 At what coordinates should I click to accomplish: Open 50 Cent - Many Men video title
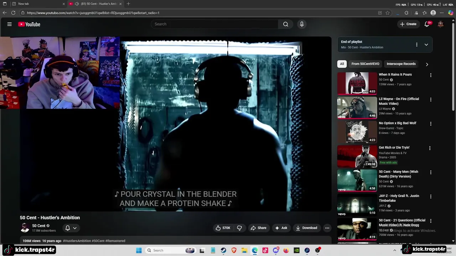pos(398,174)
